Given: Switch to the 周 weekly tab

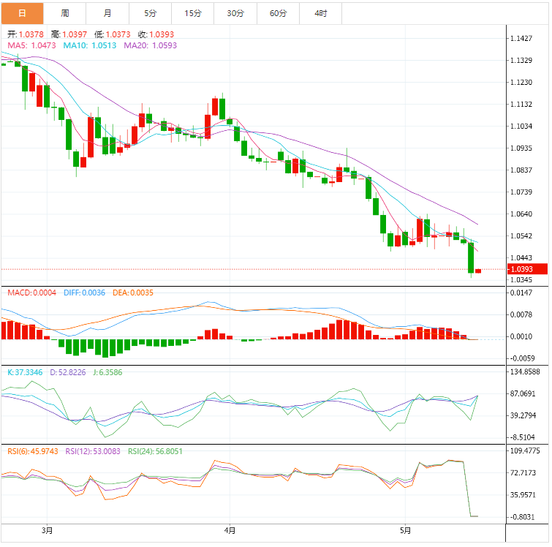Looking at the screenshot, I should [x=65, y=13].
